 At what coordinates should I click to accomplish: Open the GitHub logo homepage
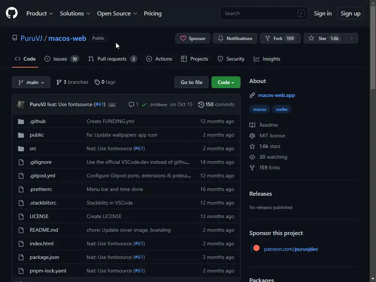12,13
